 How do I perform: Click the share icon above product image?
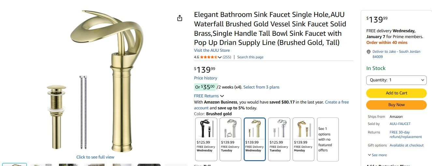[x=180, y=18]
